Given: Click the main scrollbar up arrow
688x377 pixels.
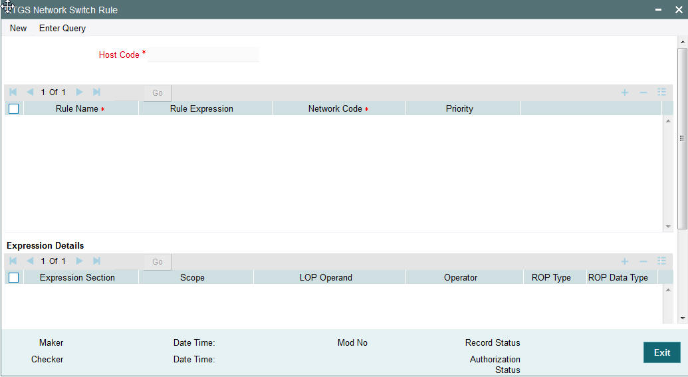Looking at the screenshot, I should point(682,42).
